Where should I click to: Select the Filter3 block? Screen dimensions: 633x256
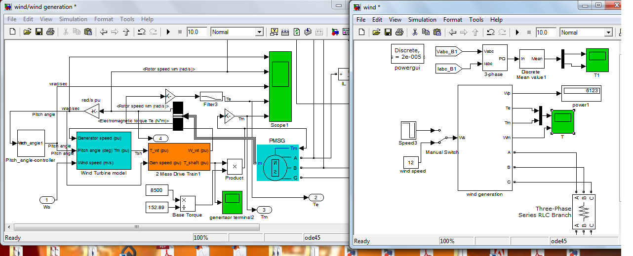coord(211,96)
